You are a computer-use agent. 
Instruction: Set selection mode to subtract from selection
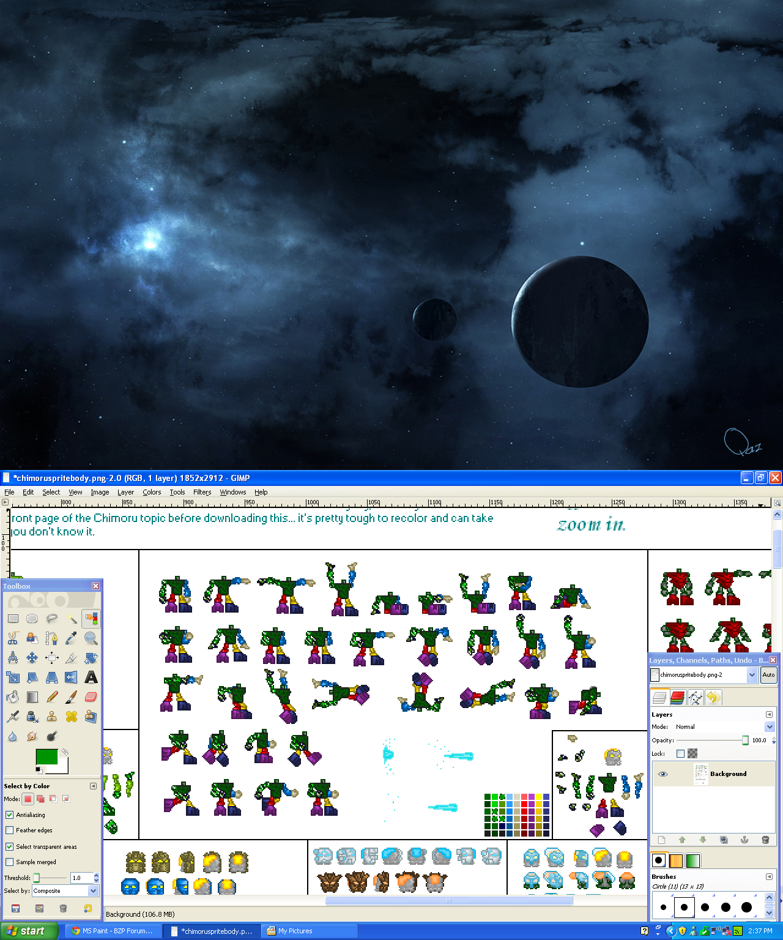(53, 799)
